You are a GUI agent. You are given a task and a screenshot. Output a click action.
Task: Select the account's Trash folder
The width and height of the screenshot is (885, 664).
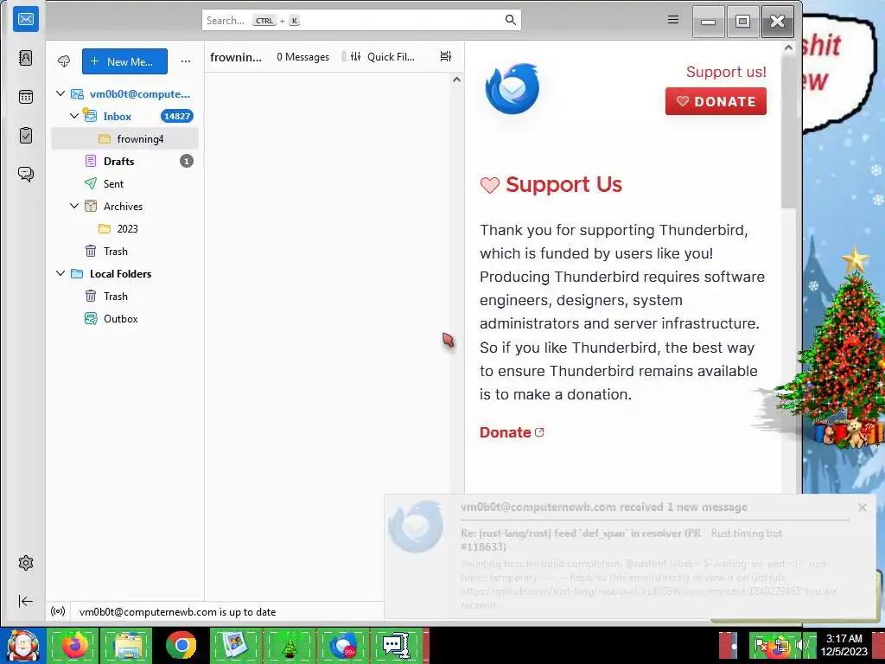[x=124, y=252]
